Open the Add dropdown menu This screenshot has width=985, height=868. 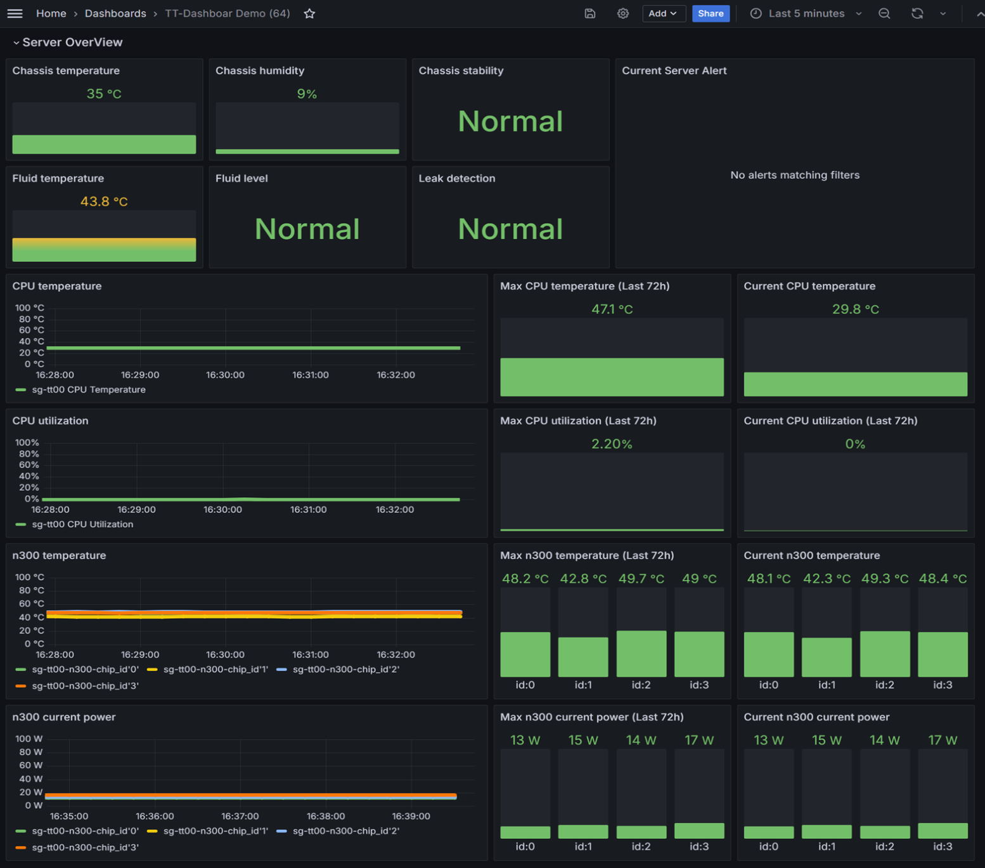(663, 13)
